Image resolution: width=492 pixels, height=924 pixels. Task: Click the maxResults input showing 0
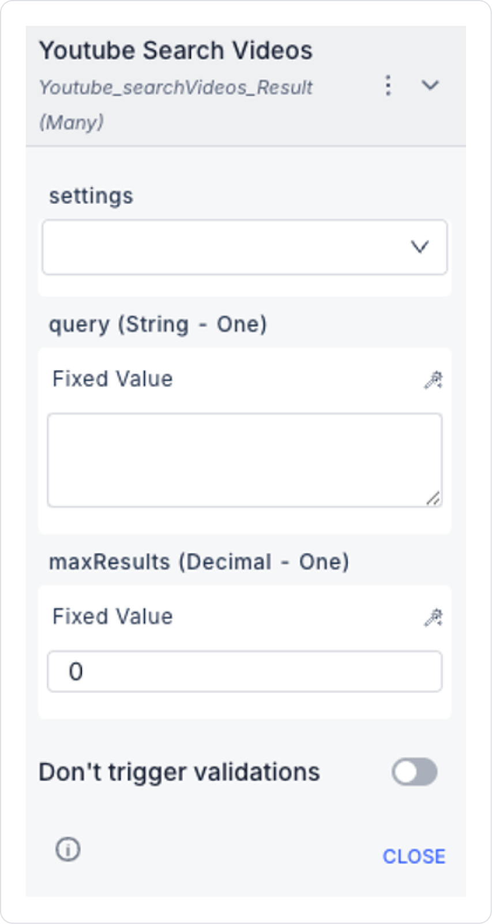pyautogui.click(x=244, y=671)
